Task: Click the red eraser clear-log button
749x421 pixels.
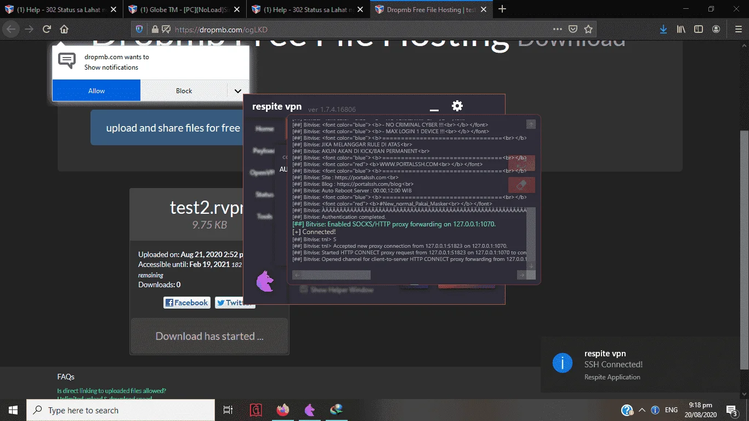Action: [x=521, y=185]
